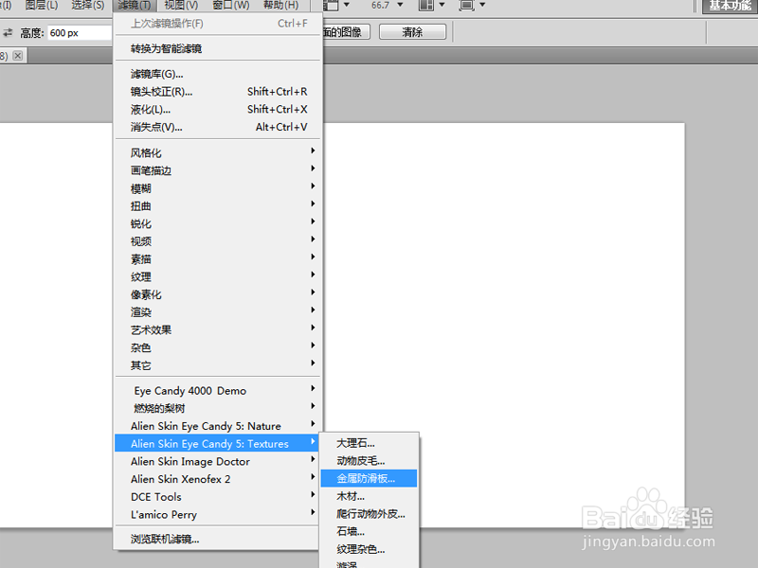The height and width of the screenshot is (568, 758).
Task: Open the 图层(L) menu
Action: pyautogui.click(x=42, y=6)
